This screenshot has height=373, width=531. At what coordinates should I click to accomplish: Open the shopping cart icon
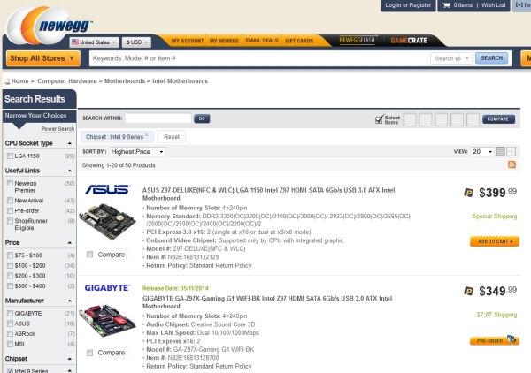(x=446, y=5)
